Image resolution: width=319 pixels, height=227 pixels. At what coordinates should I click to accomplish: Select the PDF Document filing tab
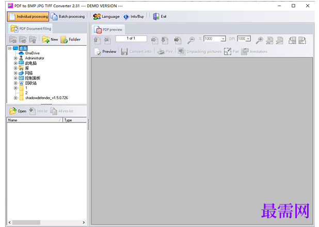(x=30, y=29)
